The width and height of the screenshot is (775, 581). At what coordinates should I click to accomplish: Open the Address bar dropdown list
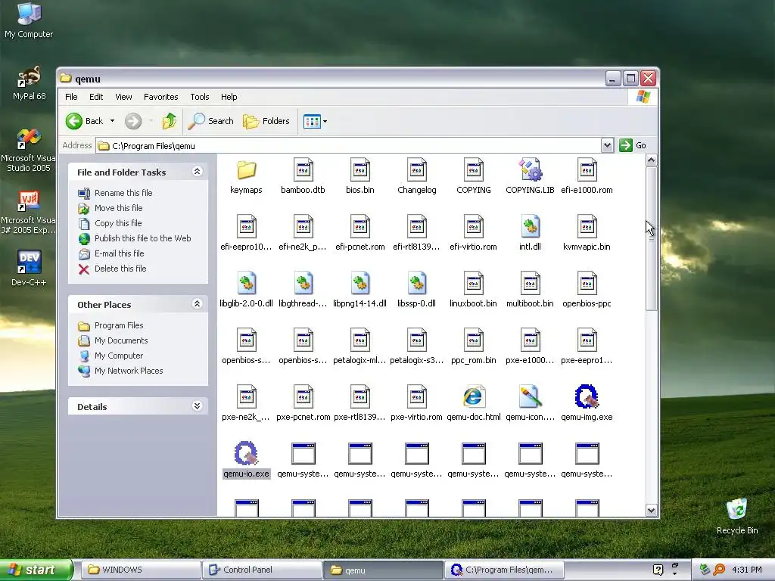click(x=608, y=145)
